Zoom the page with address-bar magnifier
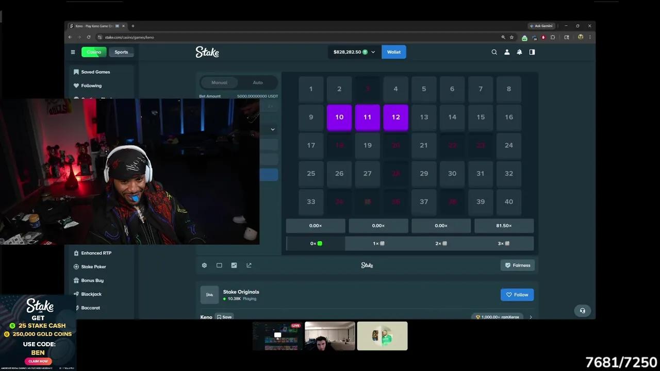660x371 pixels. click(503, 37)
